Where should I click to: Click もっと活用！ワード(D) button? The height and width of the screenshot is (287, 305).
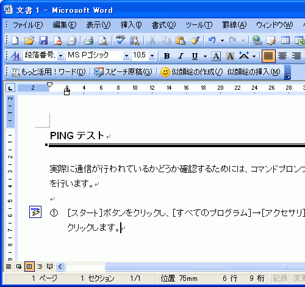[x=48, y=72]
